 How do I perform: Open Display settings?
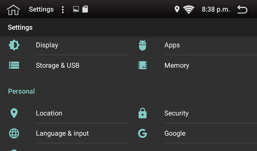coord(47,45)
